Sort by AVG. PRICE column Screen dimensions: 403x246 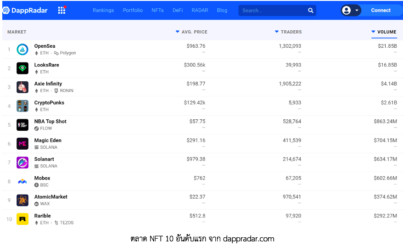pyautogui.click(x=191, y=32)
